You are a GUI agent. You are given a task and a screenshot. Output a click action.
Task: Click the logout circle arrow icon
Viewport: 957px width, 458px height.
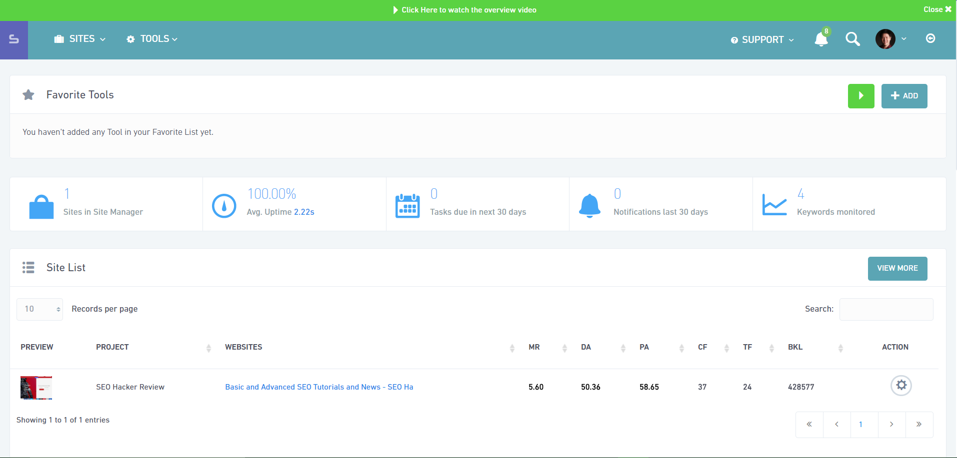[x=930, y=38]
